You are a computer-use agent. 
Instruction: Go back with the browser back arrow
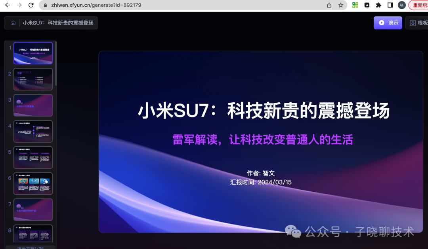coord(8,5)
